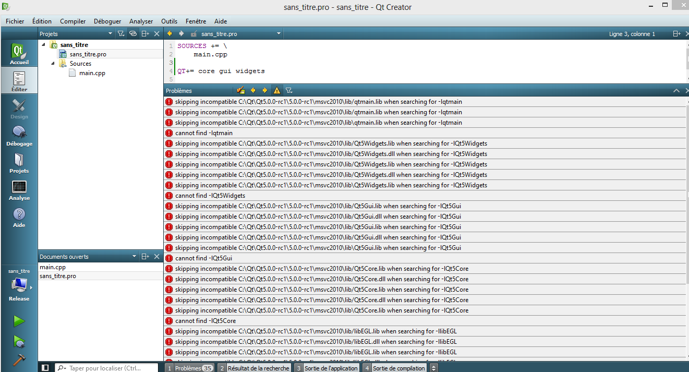Click the file lock icon in editor toolbar
689x372 pixels.
pos(194,34)
